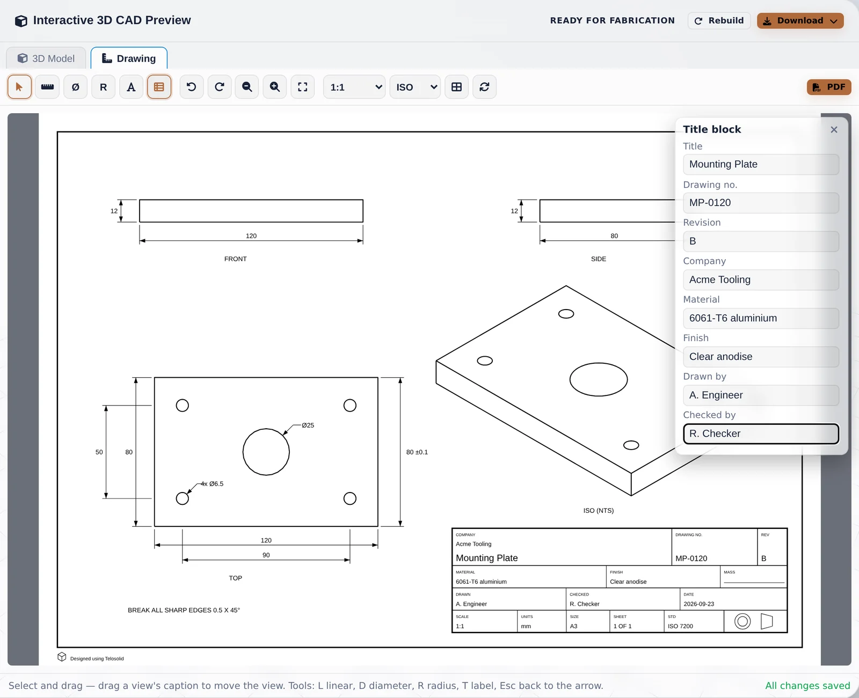Select the linear dimension ruler tool

[x=47, y=87]
